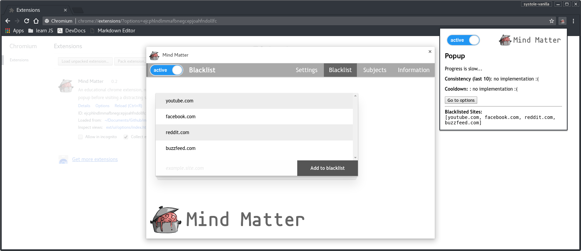Click the Mind Matter extension toolbar icon
Image resolution: width=581 pixels, height=251 pixels.
tap(562, 21)
